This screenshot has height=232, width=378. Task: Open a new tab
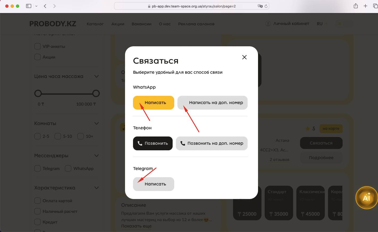point(365,6)
